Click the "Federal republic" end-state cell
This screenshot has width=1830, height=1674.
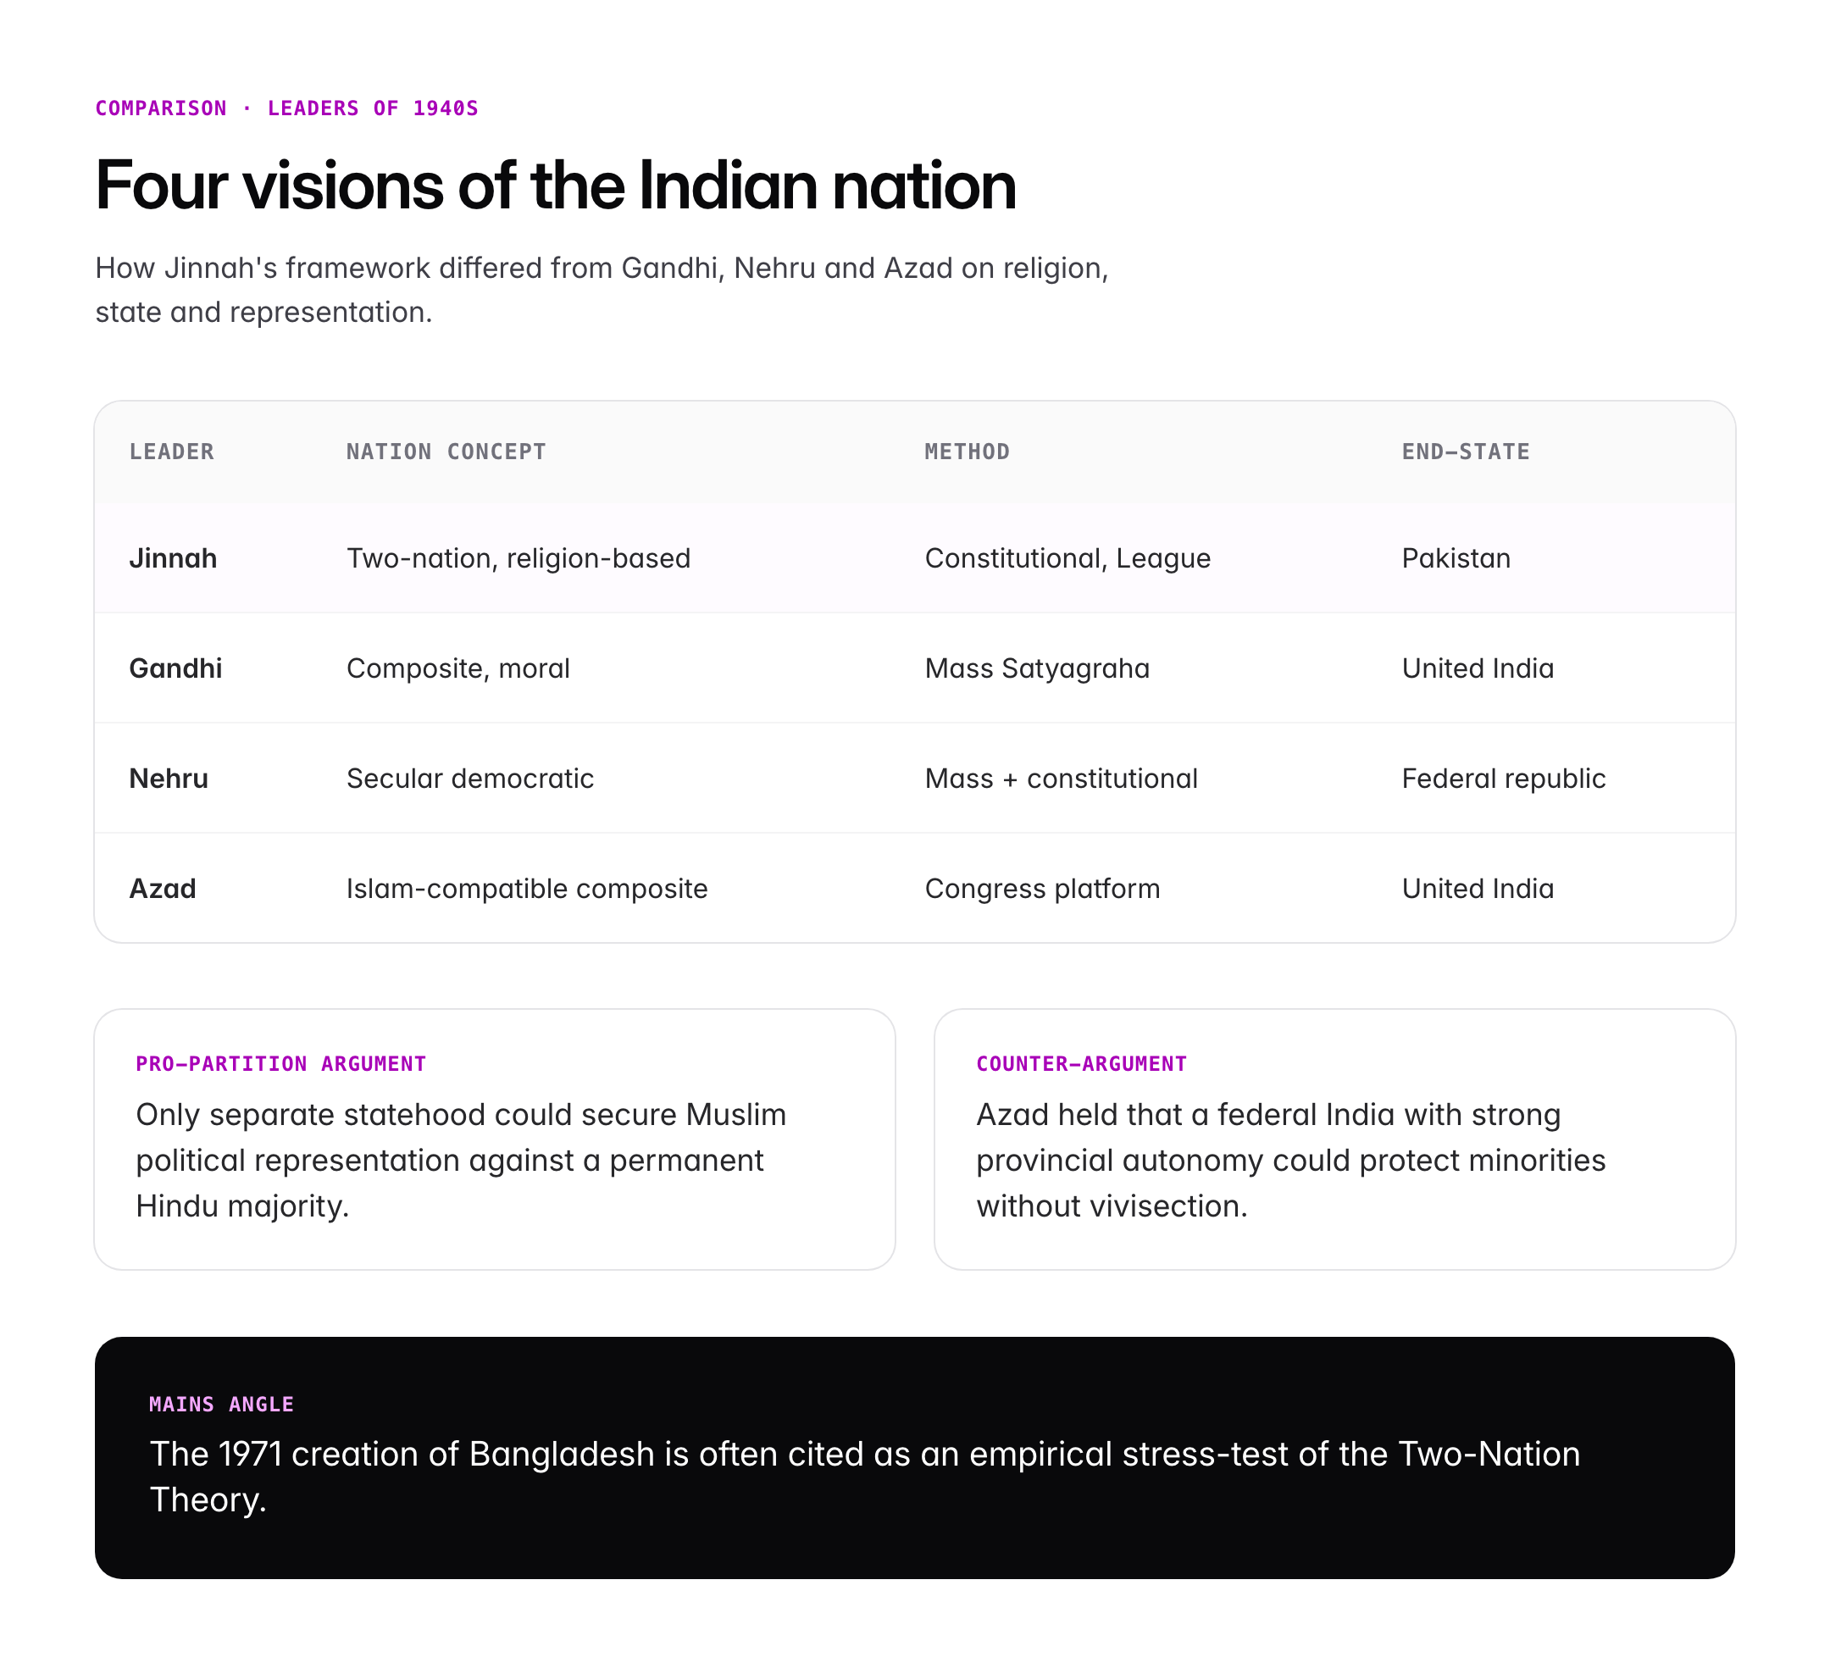pos(1503,778)
